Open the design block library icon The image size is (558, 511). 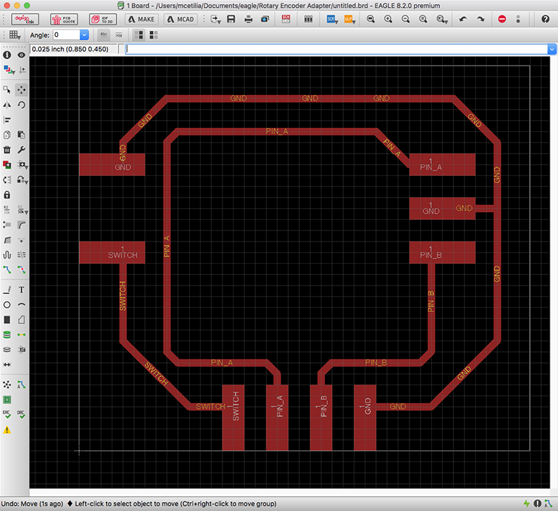click(x=308, y=20)
